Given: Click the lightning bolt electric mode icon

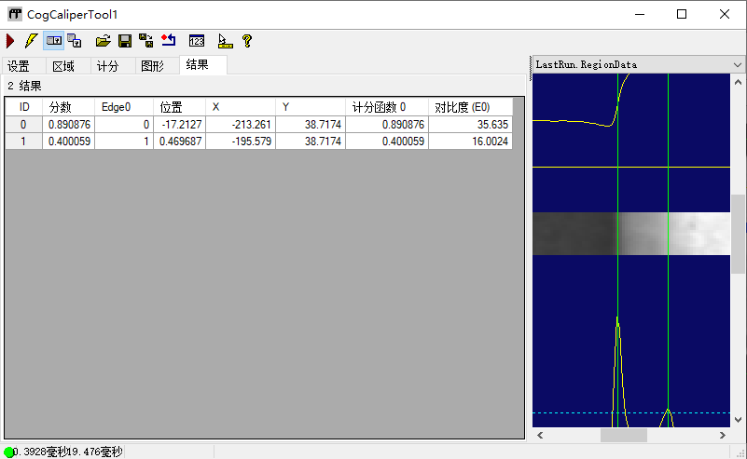Looking at the screenshot, I should tap(31, 41).
